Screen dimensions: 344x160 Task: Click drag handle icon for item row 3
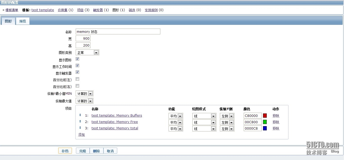click(80, 128)
